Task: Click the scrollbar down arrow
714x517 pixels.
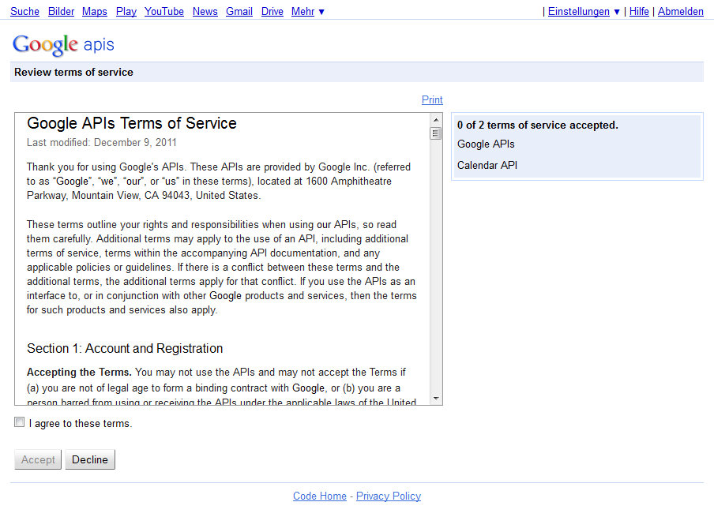Action: click(x=435, y=399)
